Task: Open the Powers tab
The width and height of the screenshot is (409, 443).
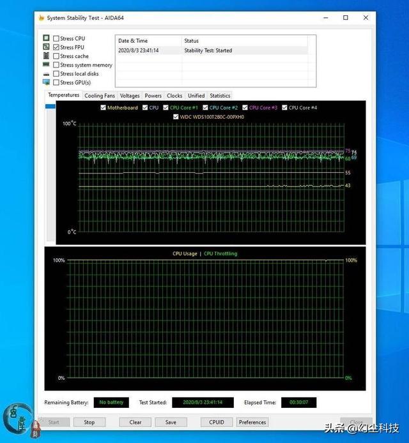Action: click(153, 96)
